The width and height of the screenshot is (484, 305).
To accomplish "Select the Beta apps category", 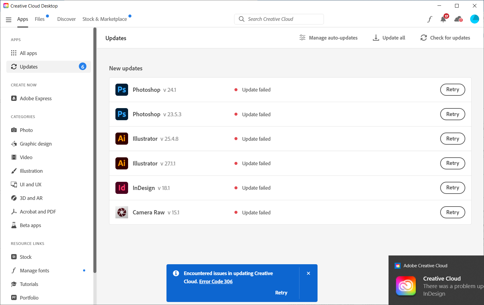I will pos(30,225).
